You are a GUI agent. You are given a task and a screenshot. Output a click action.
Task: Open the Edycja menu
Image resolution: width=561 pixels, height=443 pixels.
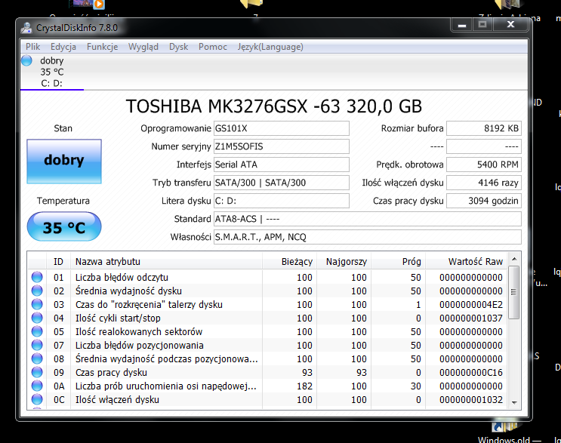tap(63, 47)
